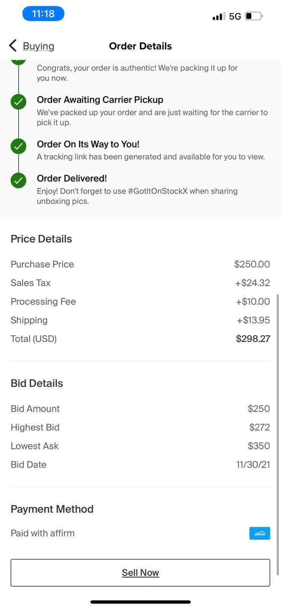Image resolution: width=281 pixels, height=609 pixels.
Task: Tap the Order Details title
Action: pyautogui.click(x=140, y=46)
